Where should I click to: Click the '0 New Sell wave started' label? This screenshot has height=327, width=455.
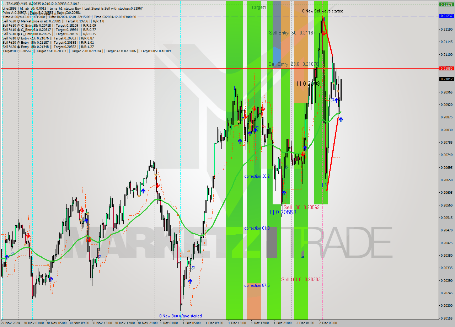(x=323, y=11)
